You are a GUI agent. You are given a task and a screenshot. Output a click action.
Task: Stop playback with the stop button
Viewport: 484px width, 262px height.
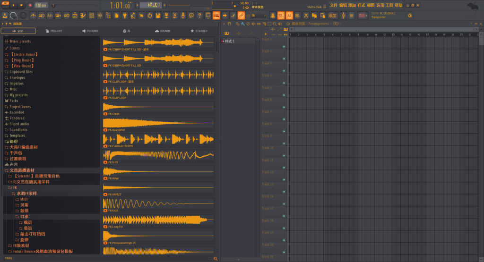click(21, 5)
